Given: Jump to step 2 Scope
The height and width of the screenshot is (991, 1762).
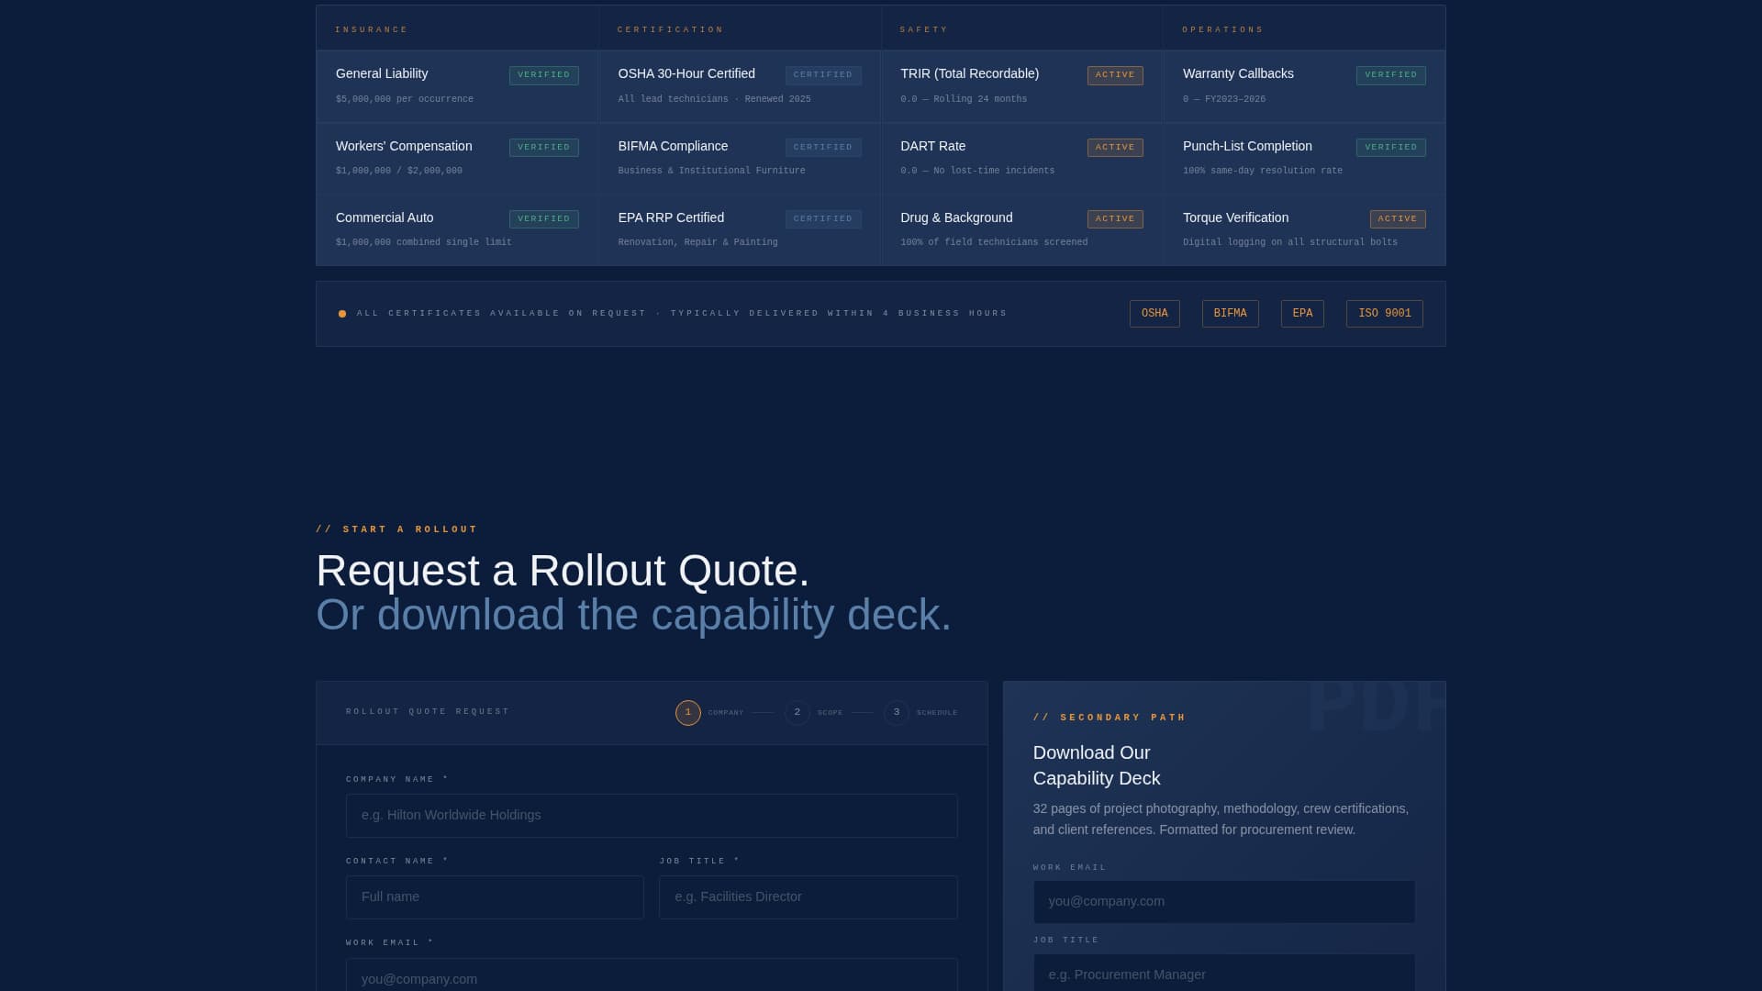Looking at the screenshot, I should (797, 713).
